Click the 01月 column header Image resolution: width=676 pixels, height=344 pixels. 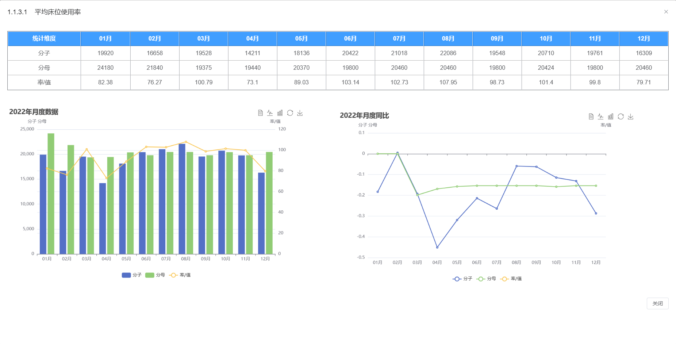pyautogui.click(x=105, y=38)
